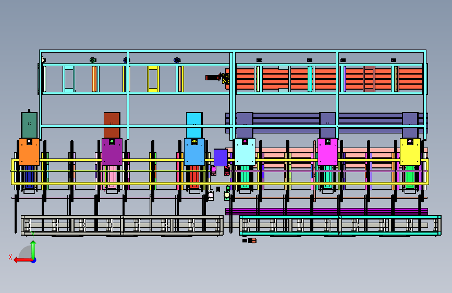
Task: Select the orange control box at leftmost station
Action: coord(29,152)
